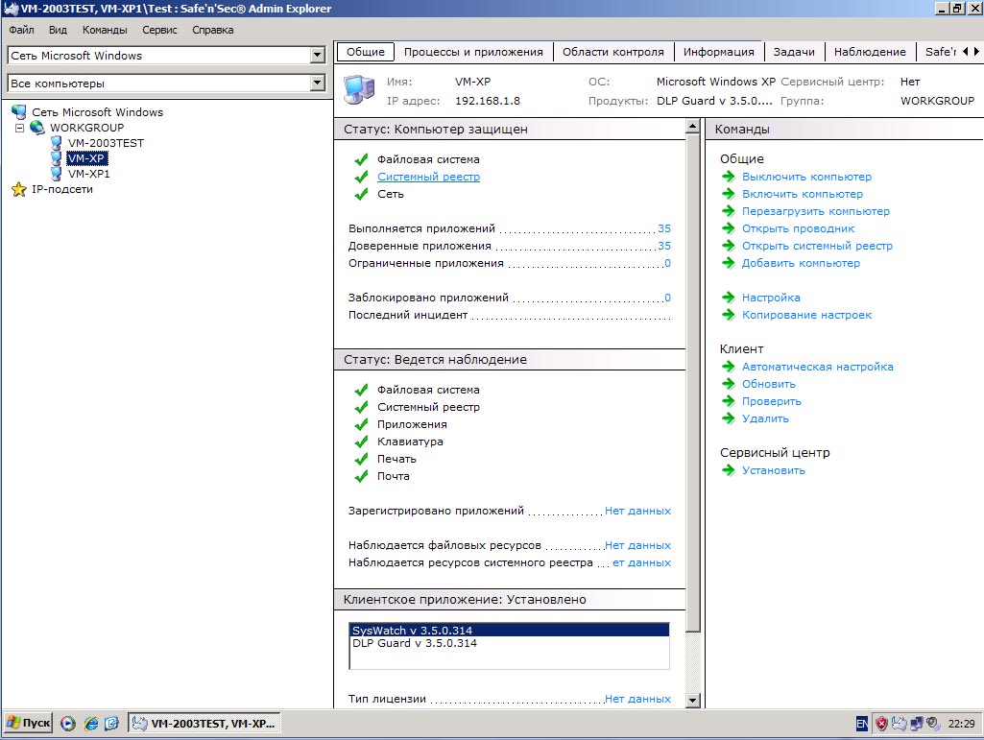Click Проверить client command
Screen dimensions: 984x740
[x=771, y=401]
